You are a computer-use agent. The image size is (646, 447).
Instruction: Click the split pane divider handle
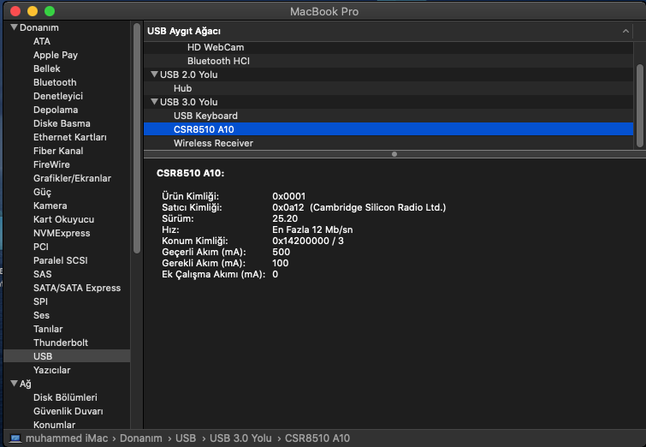pos(394,154)
